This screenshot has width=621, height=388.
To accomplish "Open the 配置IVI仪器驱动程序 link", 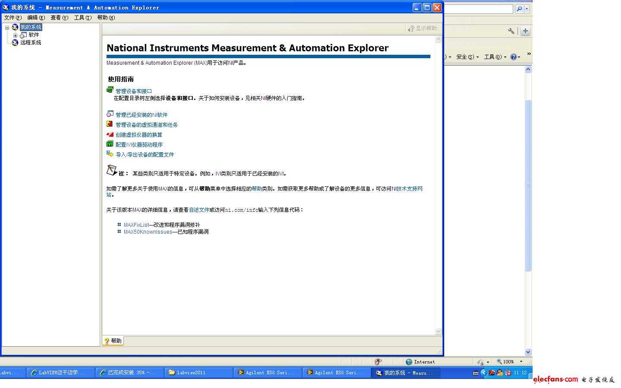I will point(139,144).
